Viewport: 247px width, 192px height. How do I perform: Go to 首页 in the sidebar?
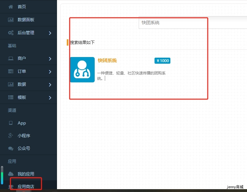coord(22,7)
